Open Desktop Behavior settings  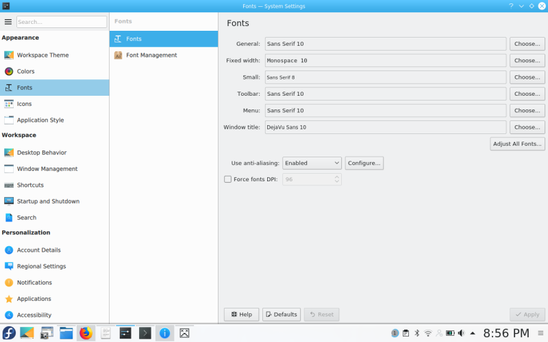55,153
